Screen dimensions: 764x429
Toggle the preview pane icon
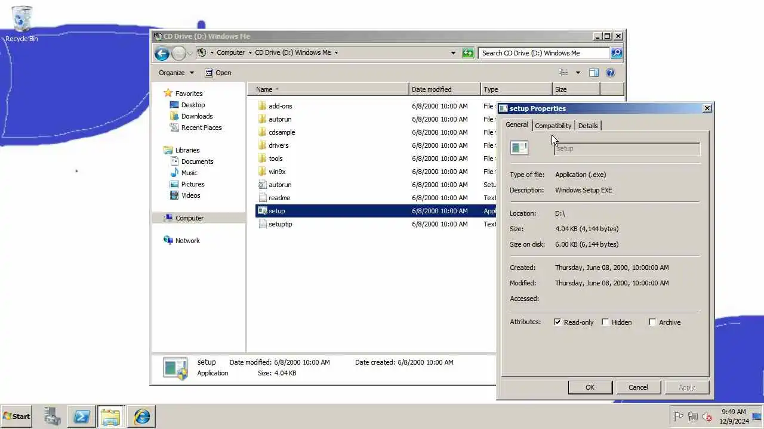[594, 73]
